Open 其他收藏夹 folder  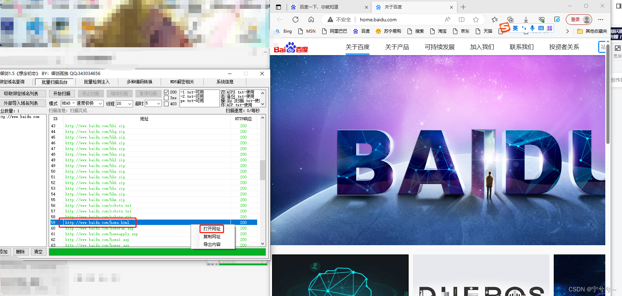pyautogui.click(x=592, y=31)
